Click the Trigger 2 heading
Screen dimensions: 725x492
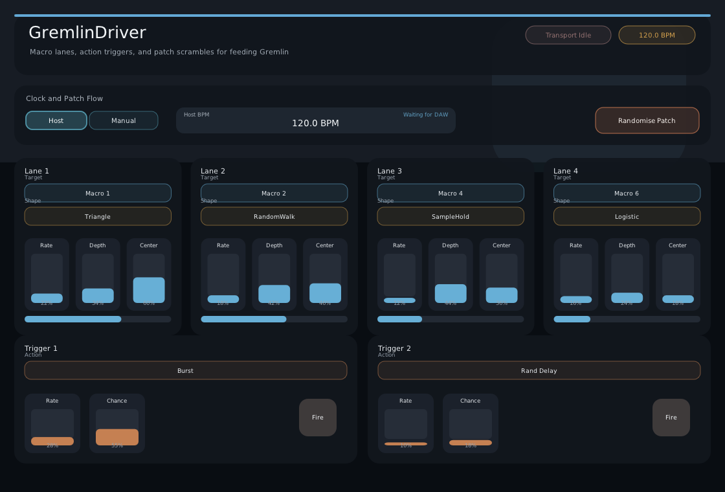[x=394, y=348]
